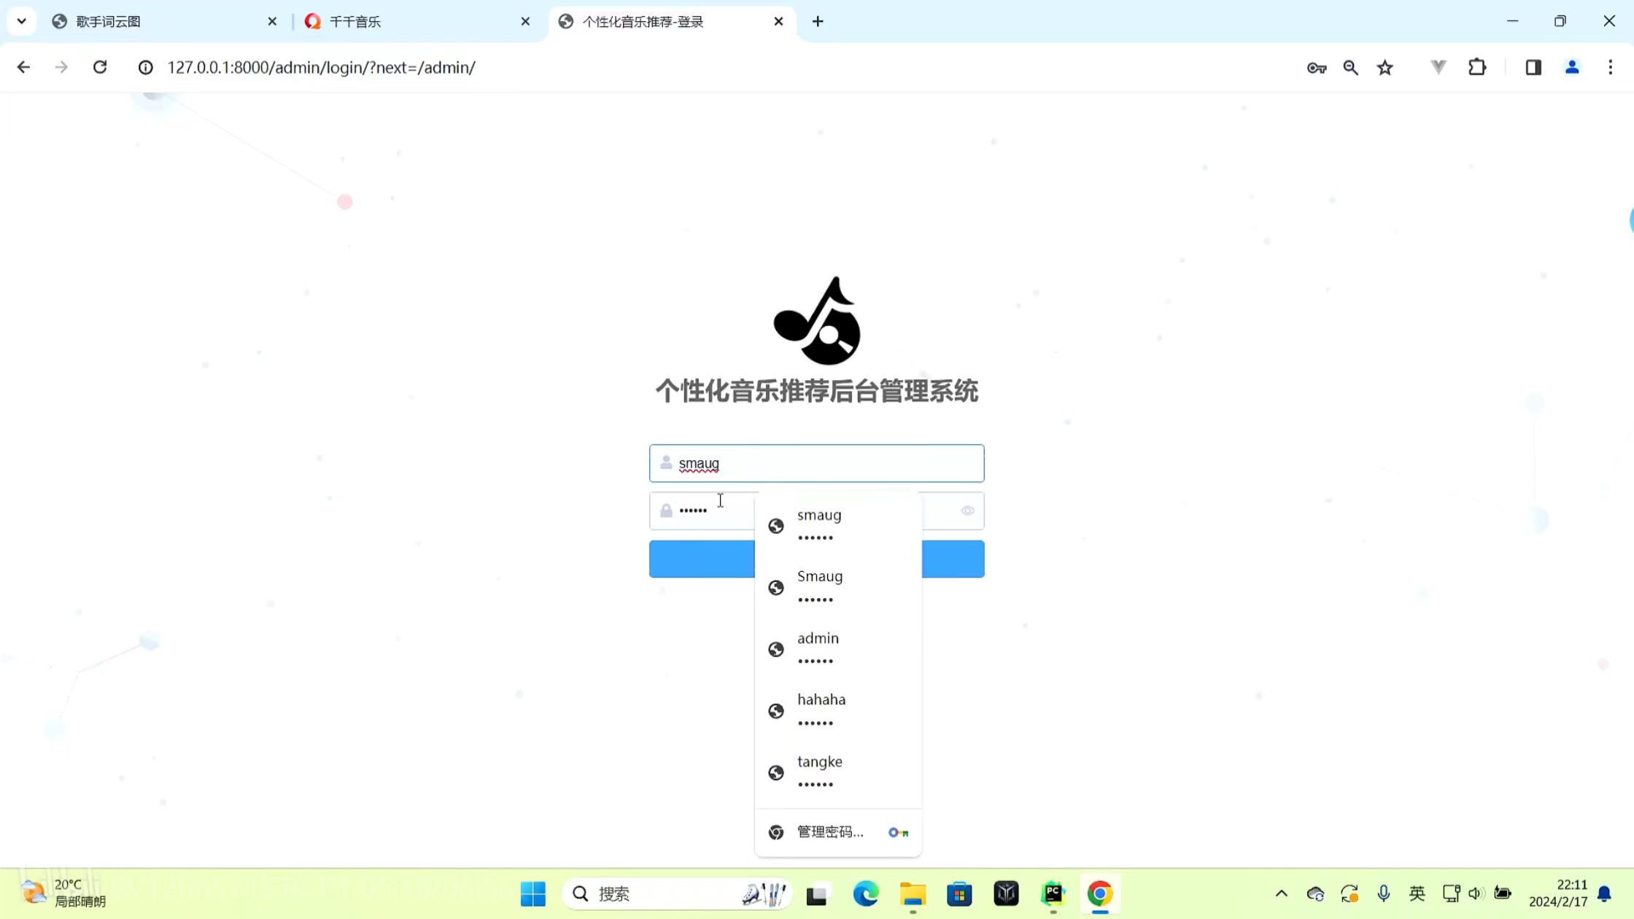Click the sync refresh tray icon
This screenshot has width=1634, height=919.
pos(1350,893)
